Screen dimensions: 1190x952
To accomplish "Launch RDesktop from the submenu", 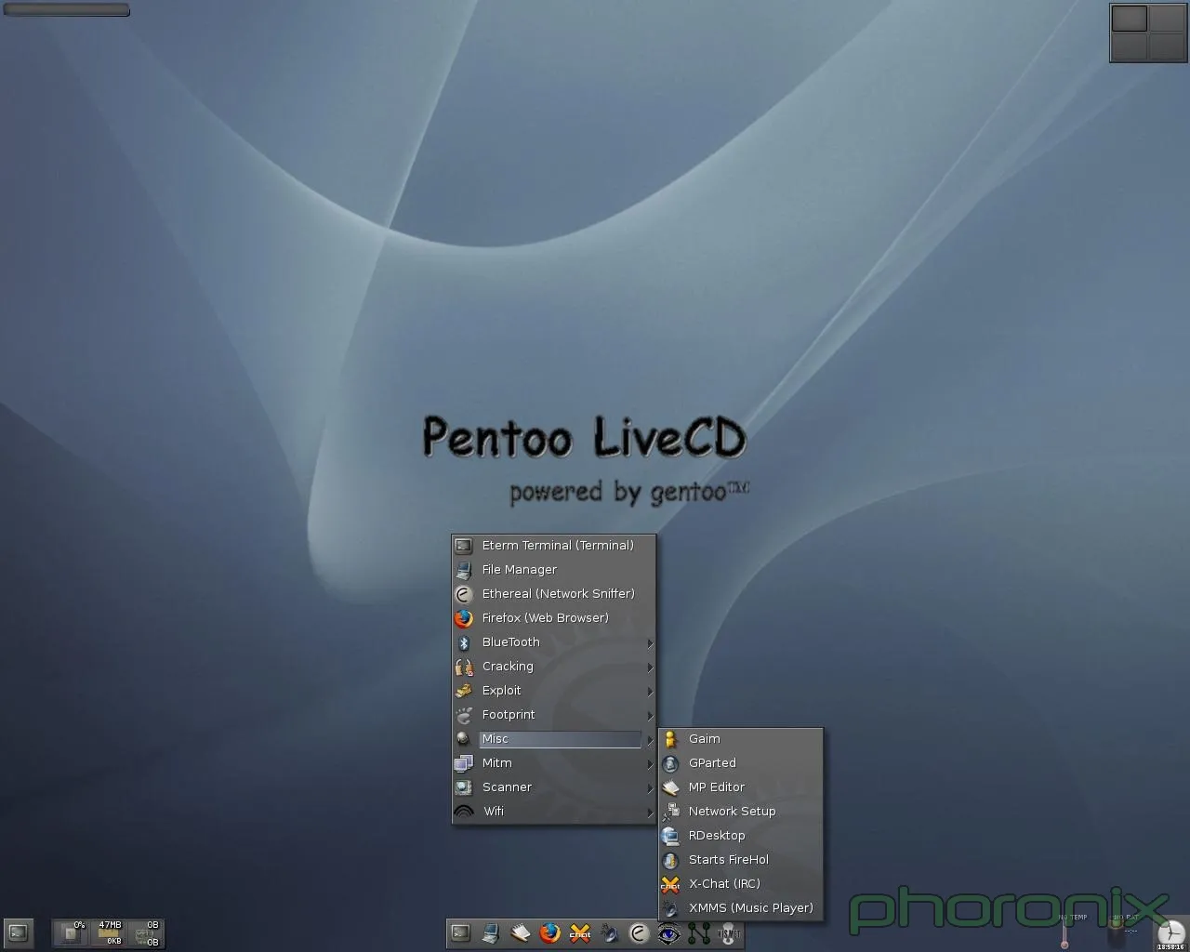I will click(x=741, y=836).
